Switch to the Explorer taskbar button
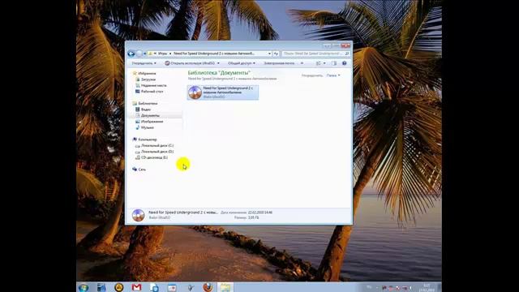 point(225,287)
